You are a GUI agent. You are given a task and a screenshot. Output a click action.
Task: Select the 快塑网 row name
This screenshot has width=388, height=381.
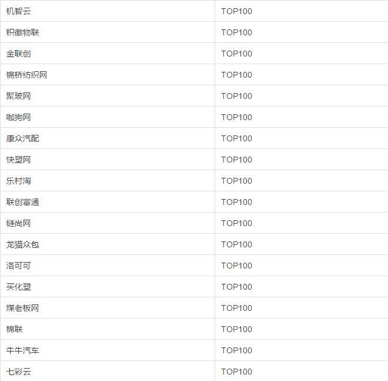click(19, 160)
